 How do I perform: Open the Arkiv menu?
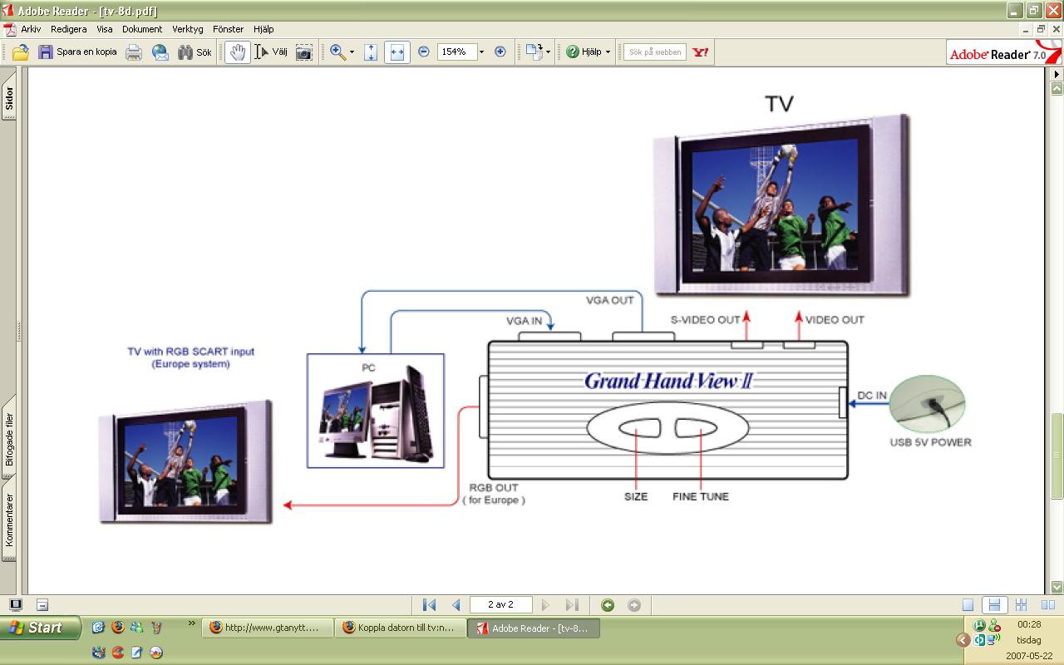[x=31, y=29]
